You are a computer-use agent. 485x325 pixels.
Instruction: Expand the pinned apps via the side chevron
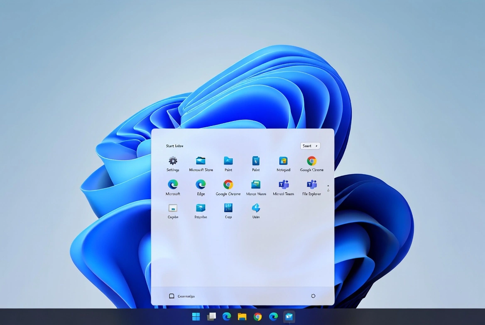(x=328, y=189)
